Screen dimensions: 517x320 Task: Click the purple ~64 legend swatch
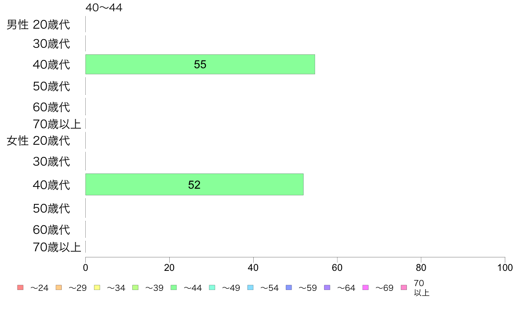327,287
